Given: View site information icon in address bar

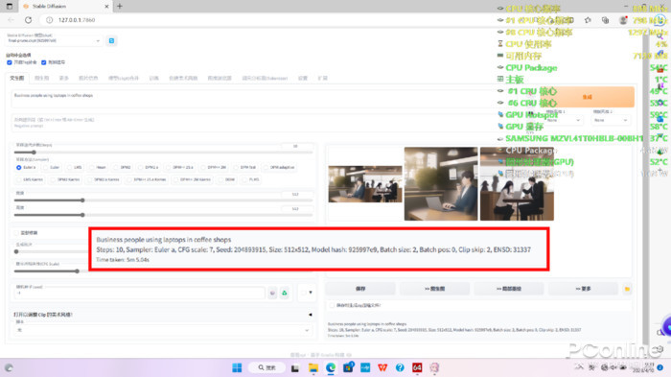Looking at the screenshot, I should [49, 20].
